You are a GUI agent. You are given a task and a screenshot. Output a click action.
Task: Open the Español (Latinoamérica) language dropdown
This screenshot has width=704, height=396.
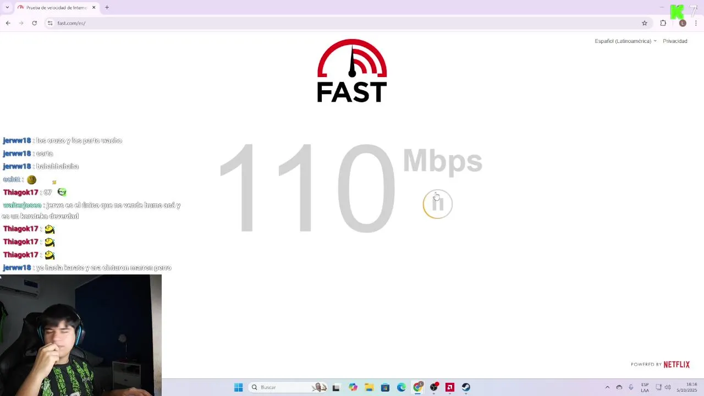[x=625, y=41]
